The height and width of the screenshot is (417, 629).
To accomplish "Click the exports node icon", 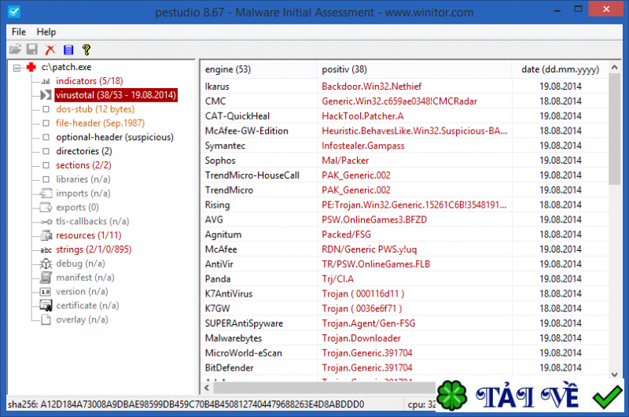I will (x=46, y=208).
